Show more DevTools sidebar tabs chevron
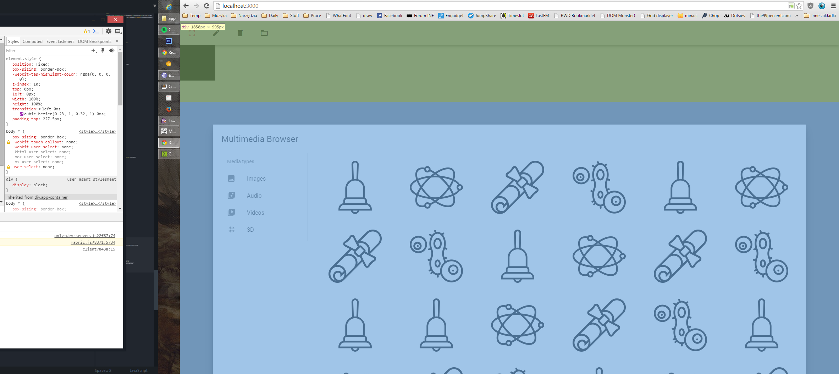 tap(117, 41)
